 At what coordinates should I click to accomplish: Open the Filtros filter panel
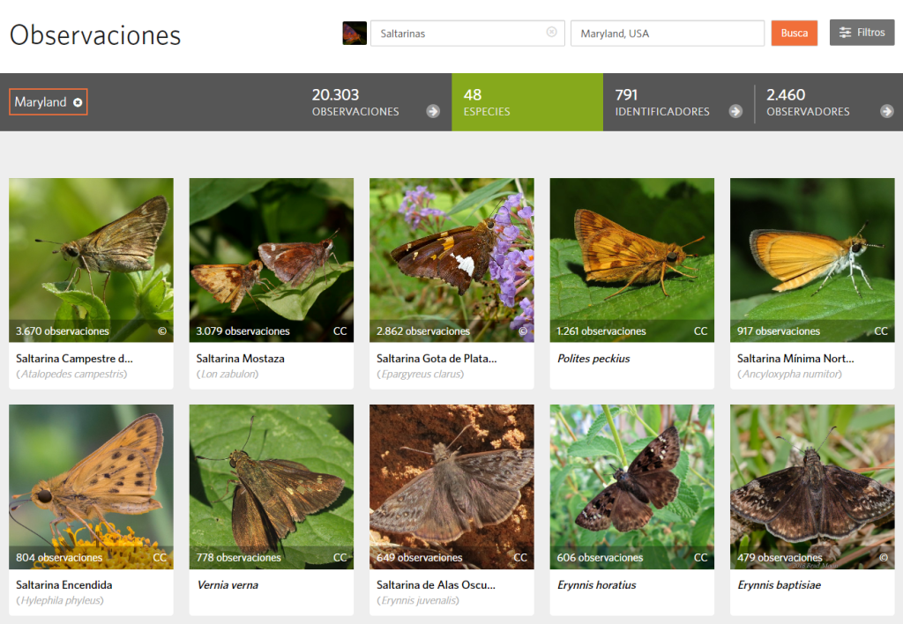(862, 33)
